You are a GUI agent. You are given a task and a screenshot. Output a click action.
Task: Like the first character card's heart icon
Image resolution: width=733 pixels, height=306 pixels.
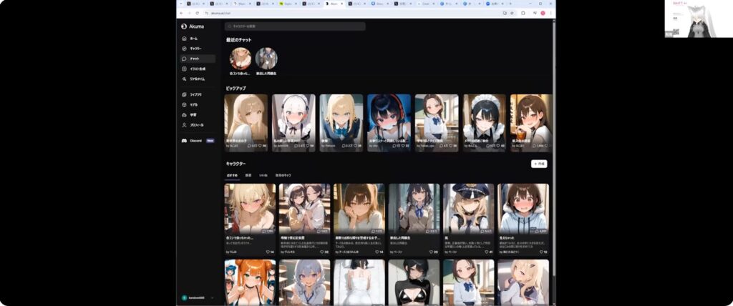268,252
